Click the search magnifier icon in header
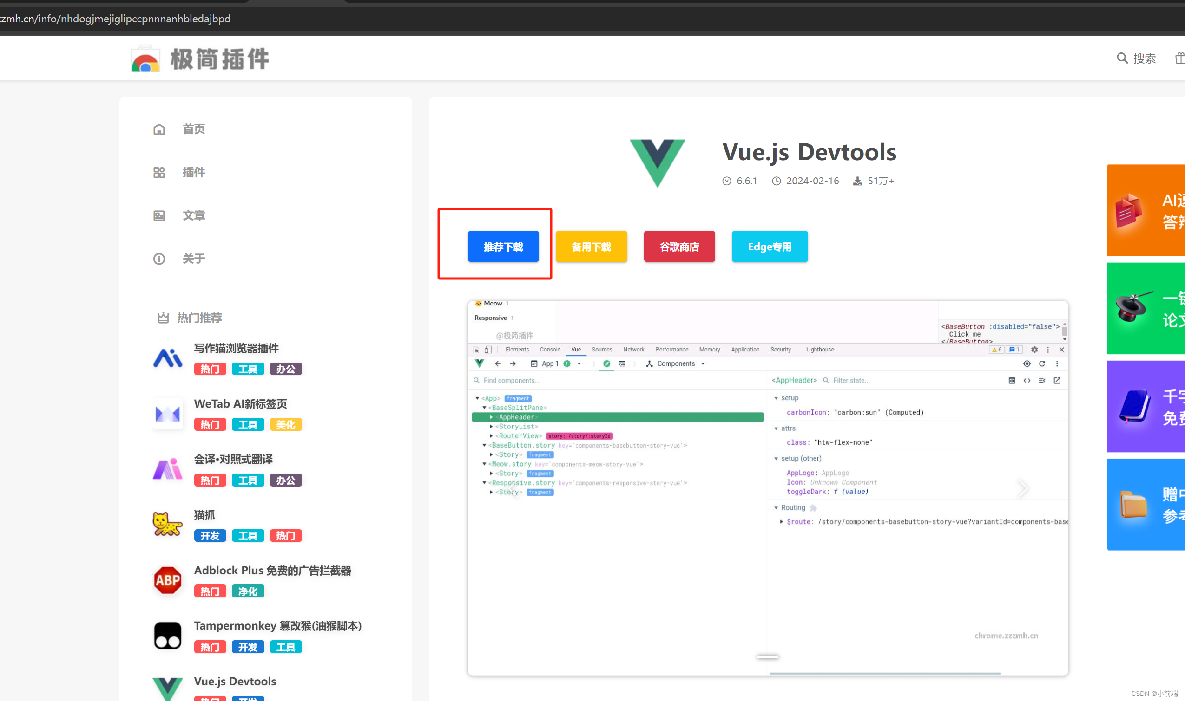 (1122, 58)
